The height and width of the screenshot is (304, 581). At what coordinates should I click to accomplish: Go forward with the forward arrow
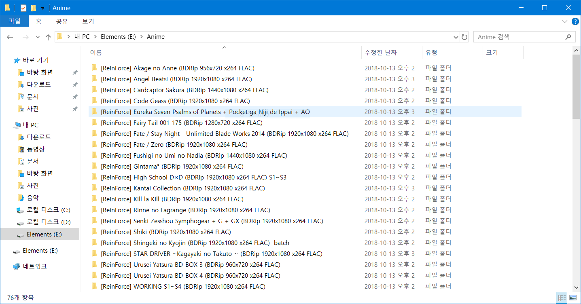pyautogui.click(x=25, y=37)
